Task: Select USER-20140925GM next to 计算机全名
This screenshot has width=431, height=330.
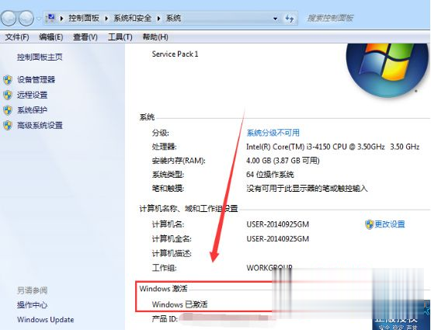Action: pos(277,238)
